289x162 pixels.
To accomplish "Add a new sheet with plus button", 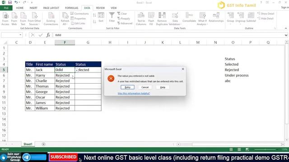I will [43, 144].
